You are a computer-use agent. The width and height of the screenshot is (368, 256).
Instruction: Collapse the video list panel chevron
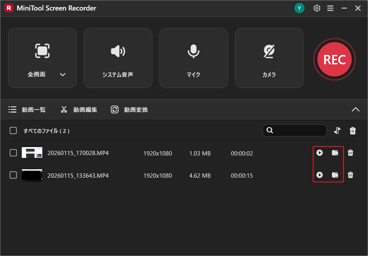[x=356, y=109]
